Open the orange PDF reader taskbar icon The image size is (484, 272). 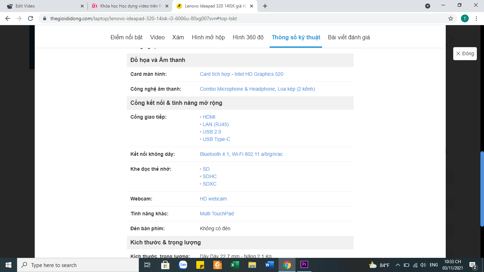[x=217, y=265]
